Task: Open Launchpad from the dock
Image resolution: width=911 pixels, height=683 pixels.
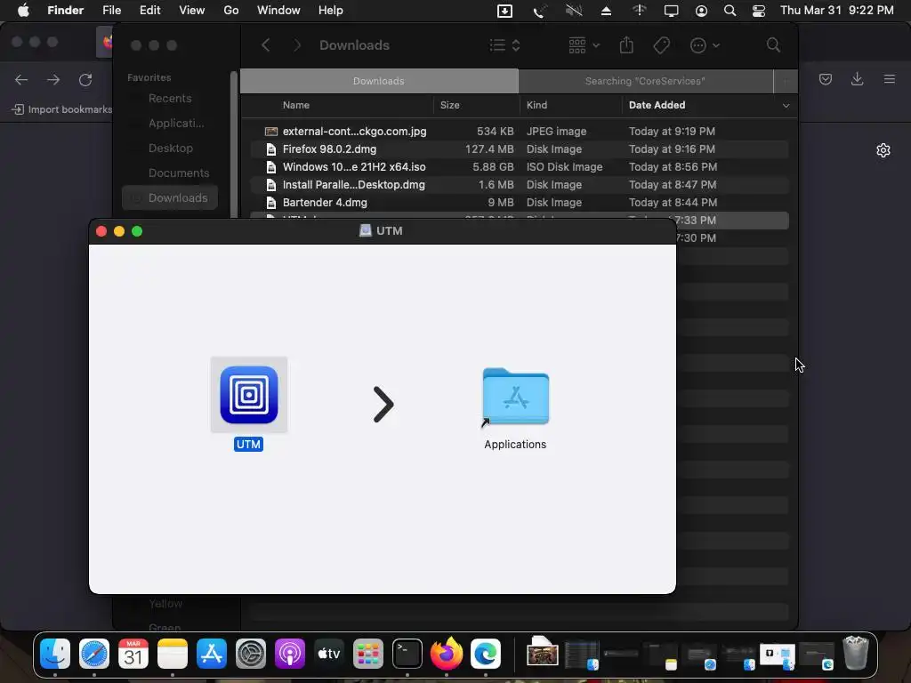Action: (367, 654)
